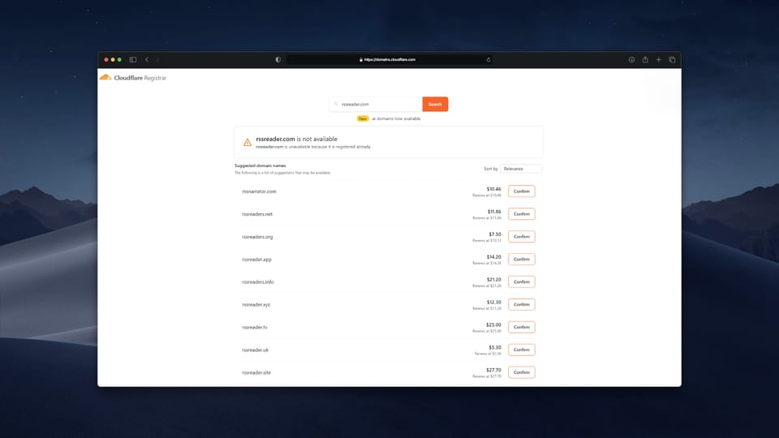Image resolution: width=779 pixels, height=438 pixels.
Task: Click the warning triangle icon
Action: click(247, 143)
